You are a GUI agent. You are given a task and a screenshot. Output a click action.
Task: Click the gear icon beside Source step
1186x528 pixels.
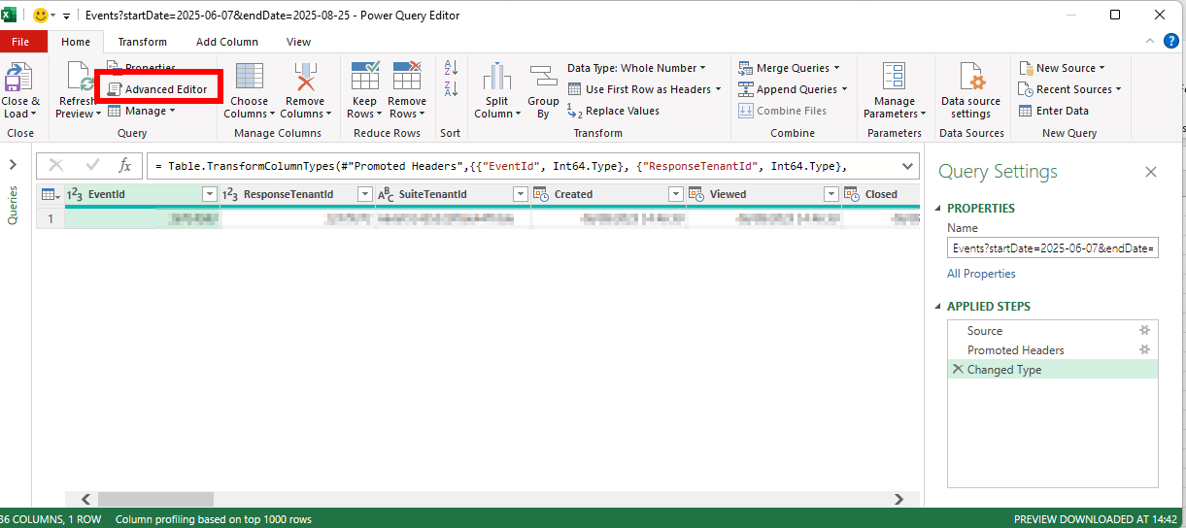click(x=1144, y=330)
